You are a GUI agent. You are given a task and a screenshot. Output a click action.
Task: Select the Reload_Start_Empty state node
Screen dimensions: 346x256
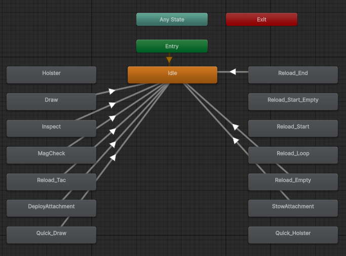(x=293, y=101)
